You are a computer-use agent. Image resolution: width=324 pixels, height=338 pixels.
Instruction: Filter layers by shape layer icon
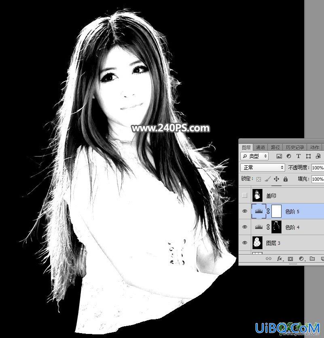[x=308, y=156]
